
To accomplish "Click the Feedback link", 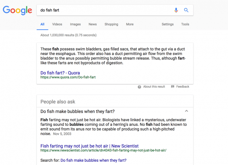I will [x=183, y=87].
